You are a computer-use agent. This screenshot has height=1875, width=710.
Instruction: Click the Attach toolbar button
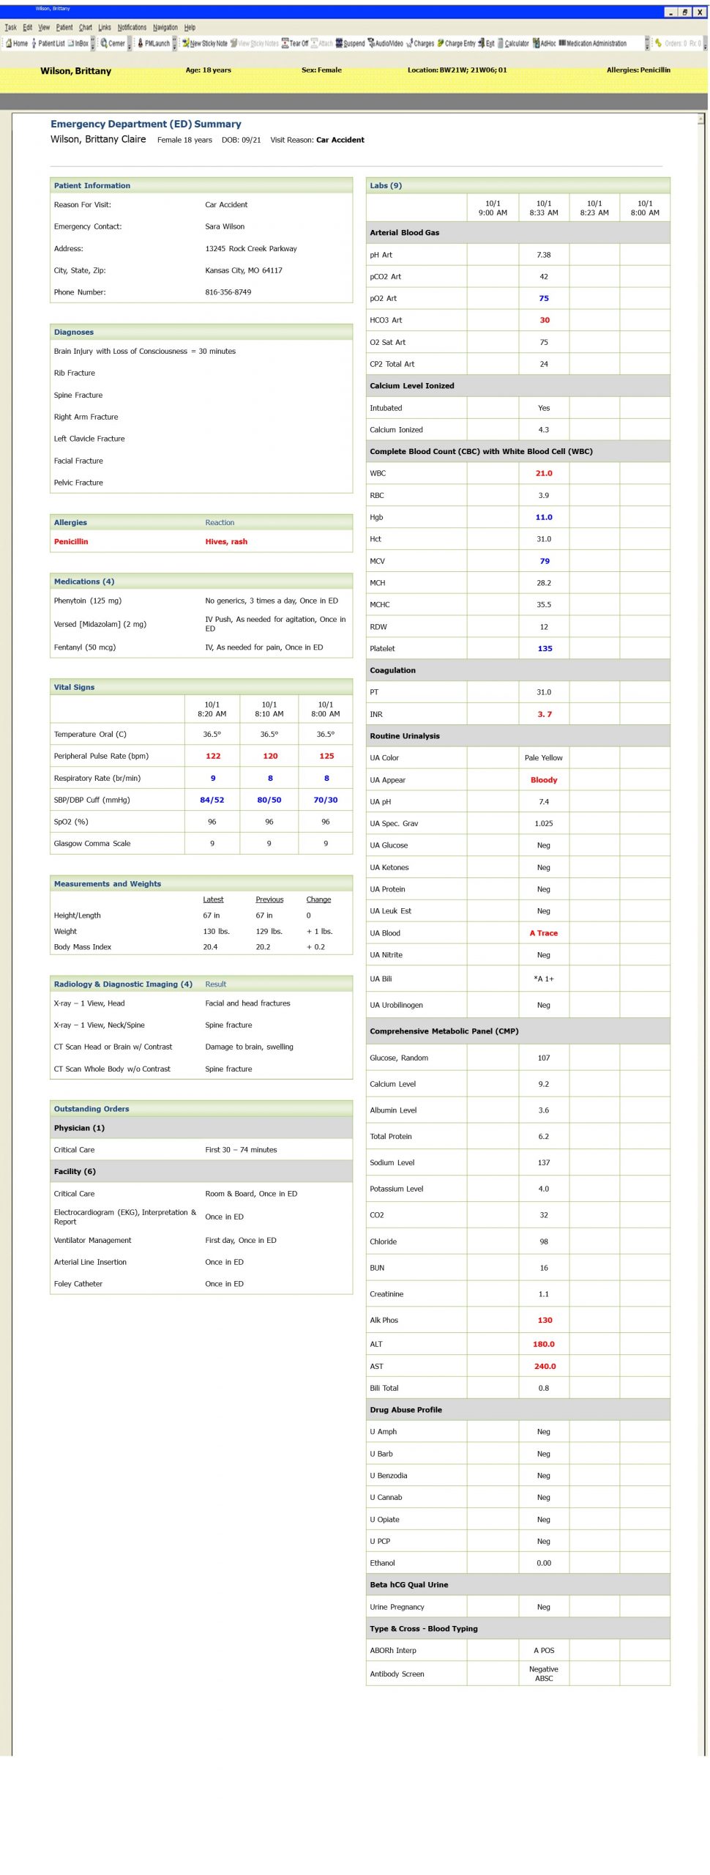[x=322, y=43]
